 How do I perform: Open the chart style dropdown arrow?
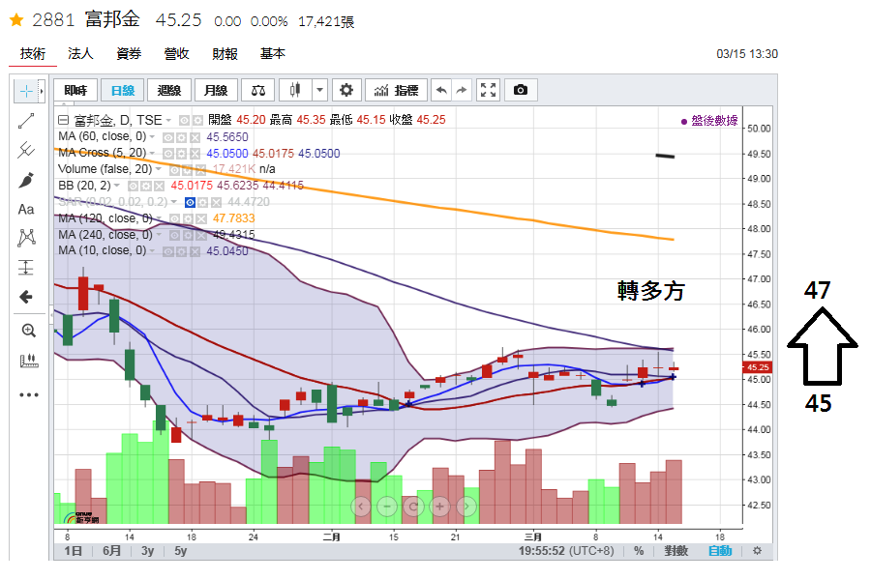pos(319,90)
